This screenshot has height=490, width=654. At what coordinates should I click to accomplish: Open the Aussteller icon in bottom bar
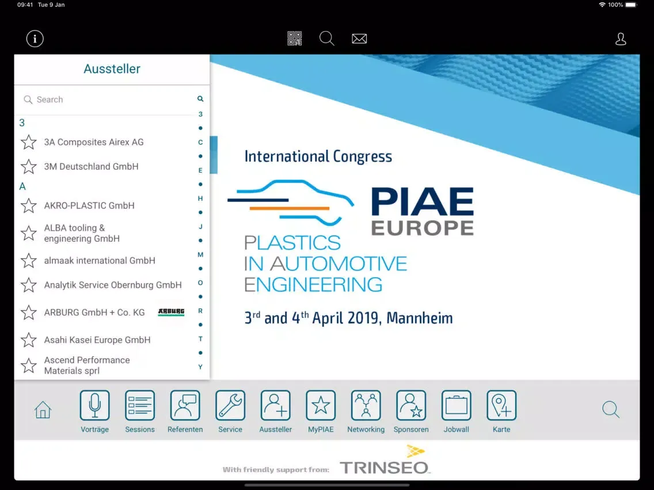[275, 405]
